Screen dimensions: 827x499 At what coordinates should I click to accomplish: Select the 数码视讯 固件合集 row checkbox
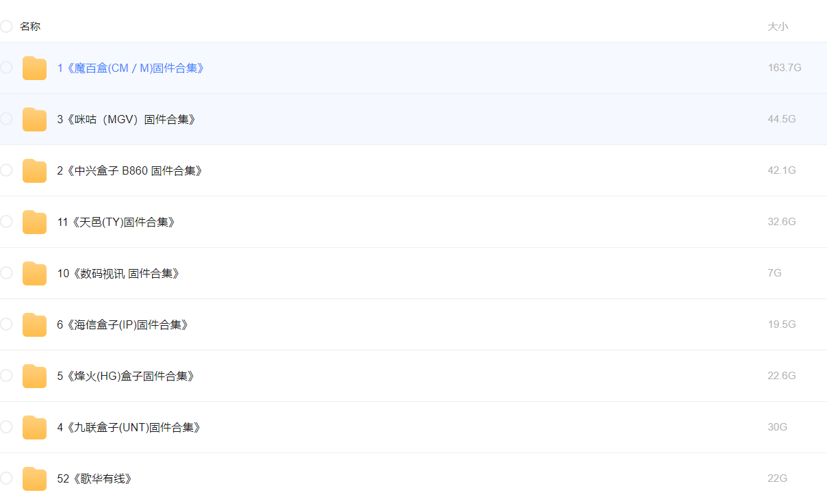pos(5,272)
